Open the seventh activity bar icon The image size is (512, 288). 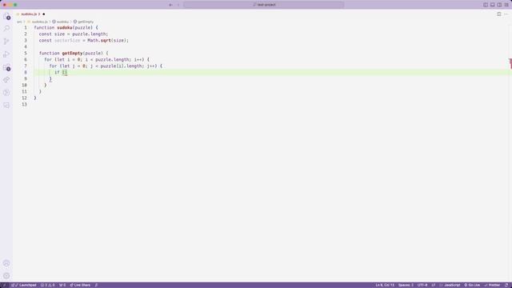tap(6, 93)
